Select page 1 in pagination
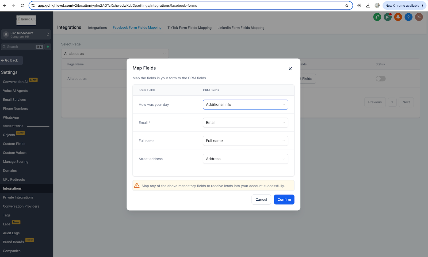Screen dimensions: 428x257 (x=392, y=102)
